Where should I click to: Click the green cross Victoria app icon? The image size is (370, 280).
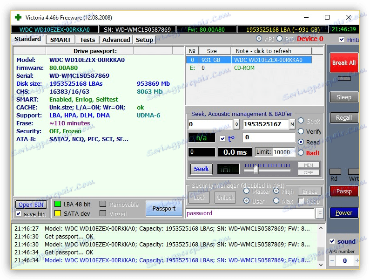tap(18, 17)
